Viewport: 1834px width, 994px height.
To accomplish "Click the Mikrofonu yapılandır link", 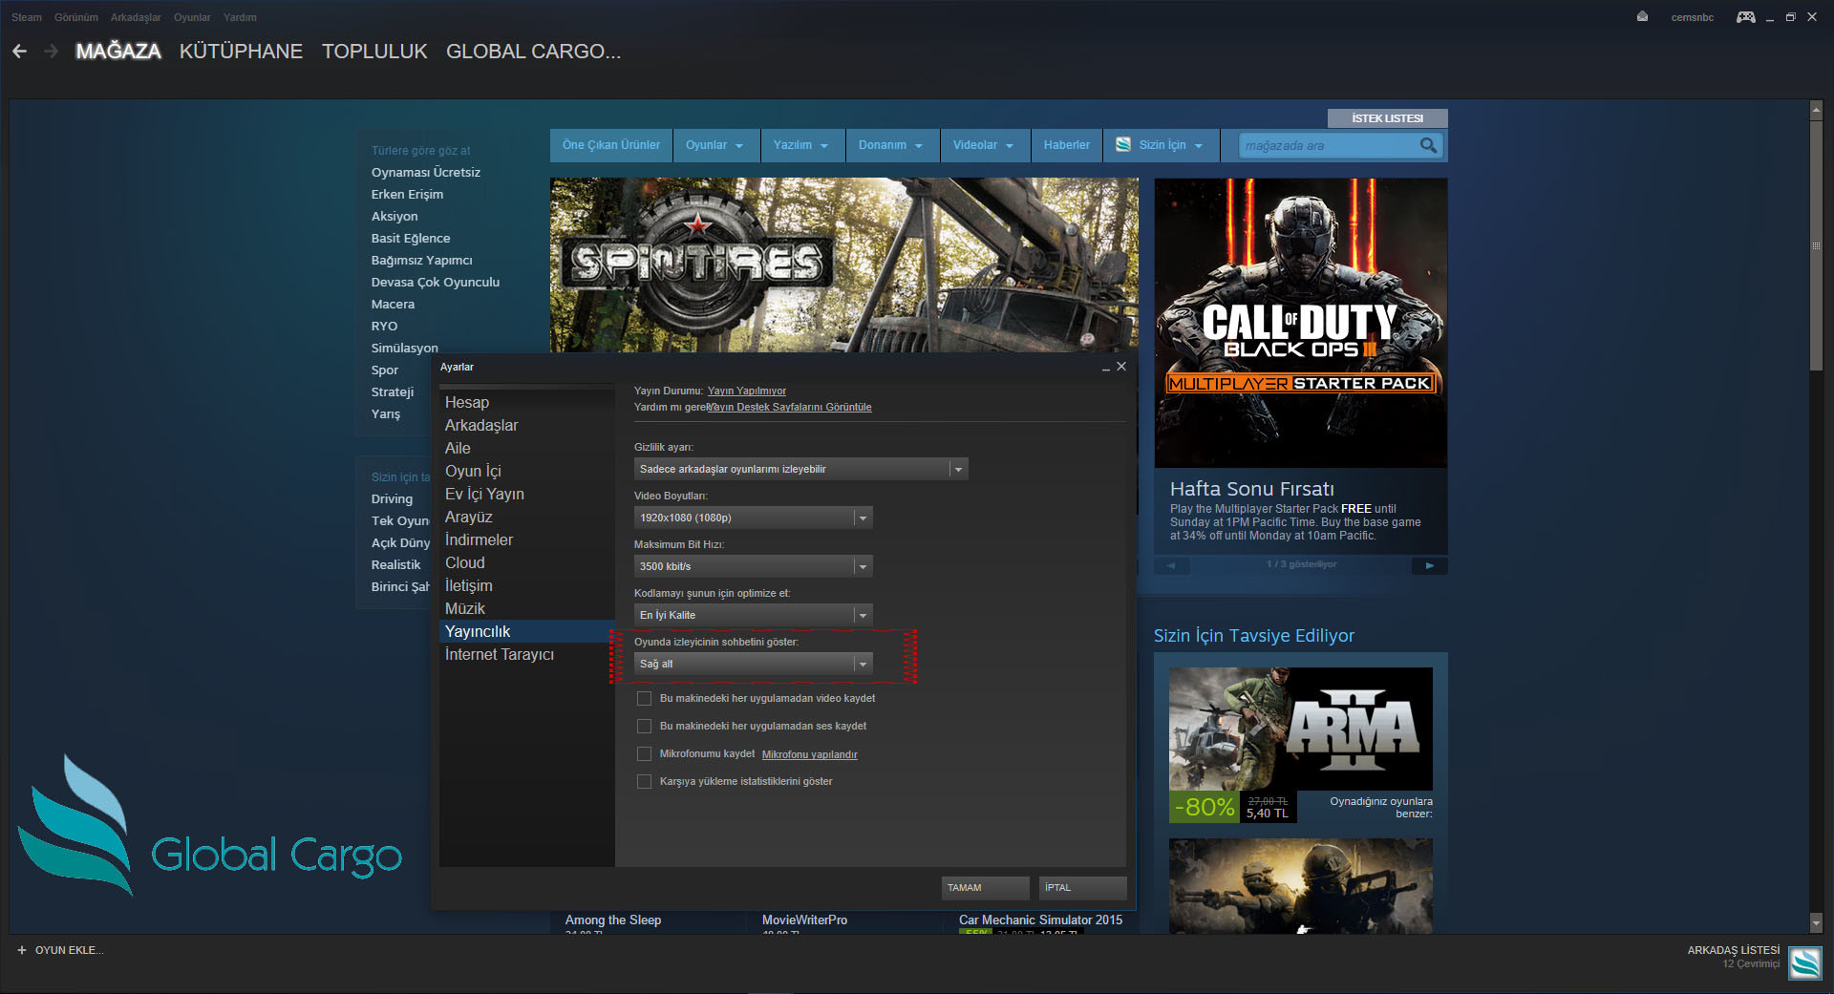I will (809, 755).
